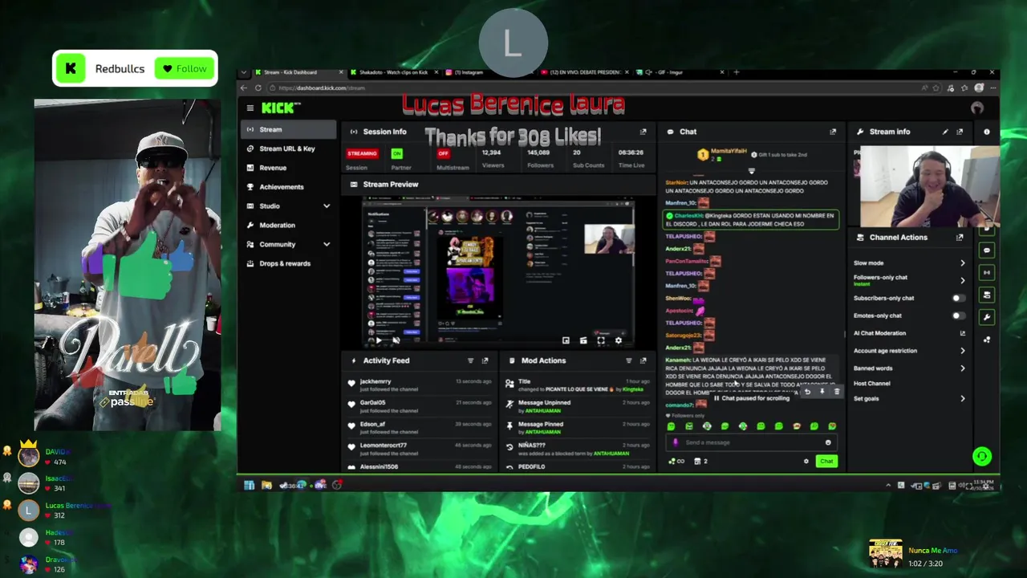Open the emoji picker in chat input
Image resolution: width=1027 pixels, height=578 pixels.
click(x=828, y=442)
